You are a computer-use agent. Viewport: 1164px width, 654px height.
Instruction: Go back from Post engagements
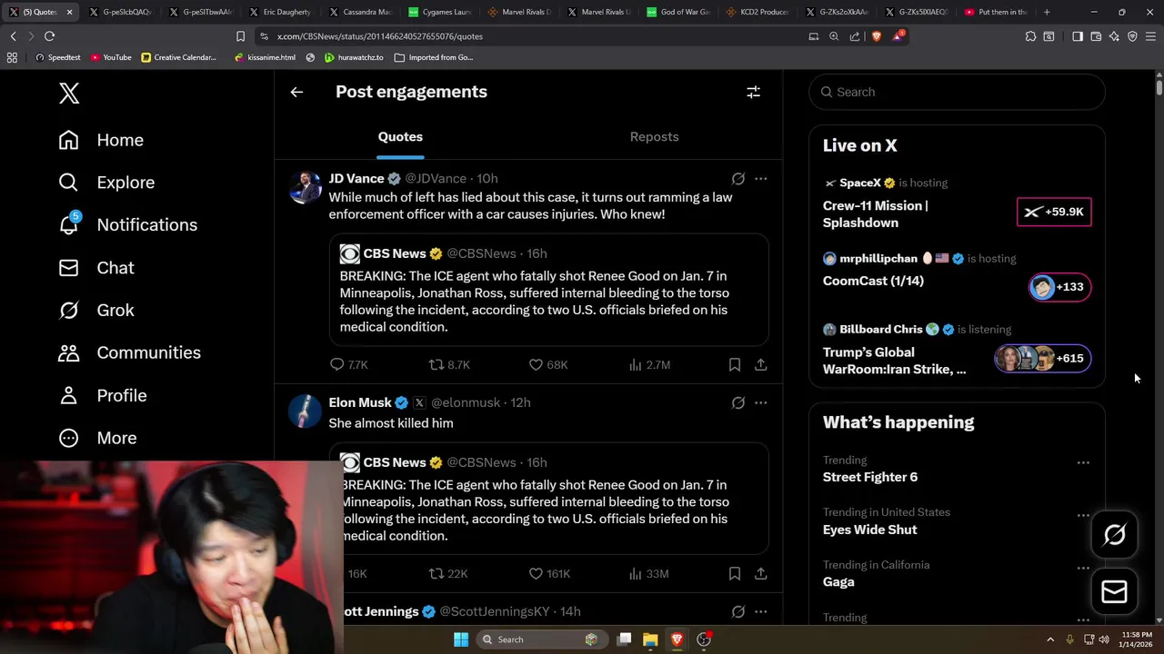point(296,92)
